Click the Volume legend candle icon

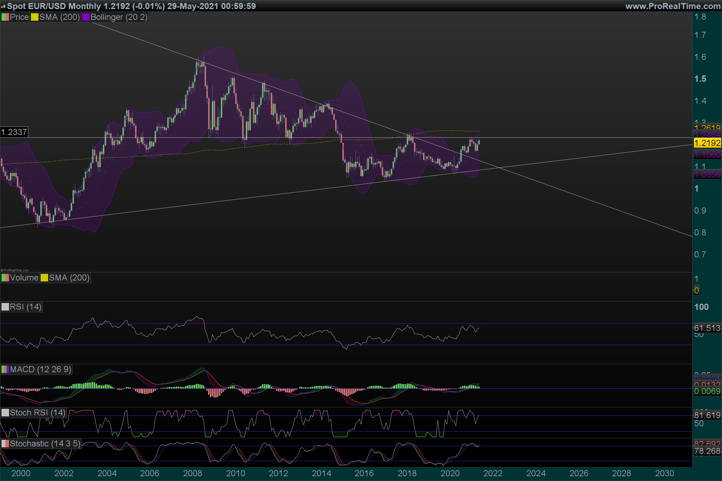[x=5, y=278]
